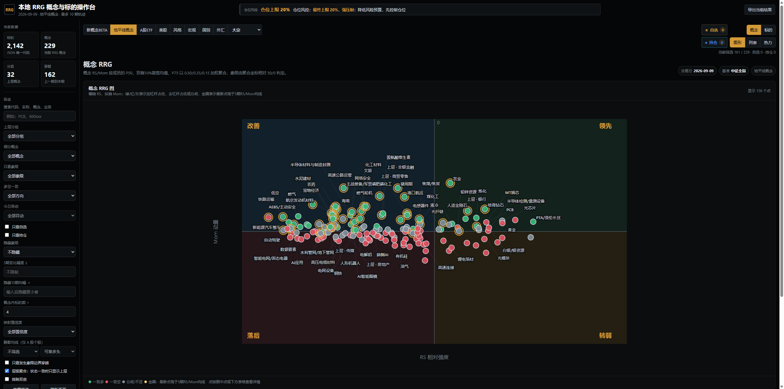
Task: Open the 大宗 category dropdown
Action: [245, 30]
